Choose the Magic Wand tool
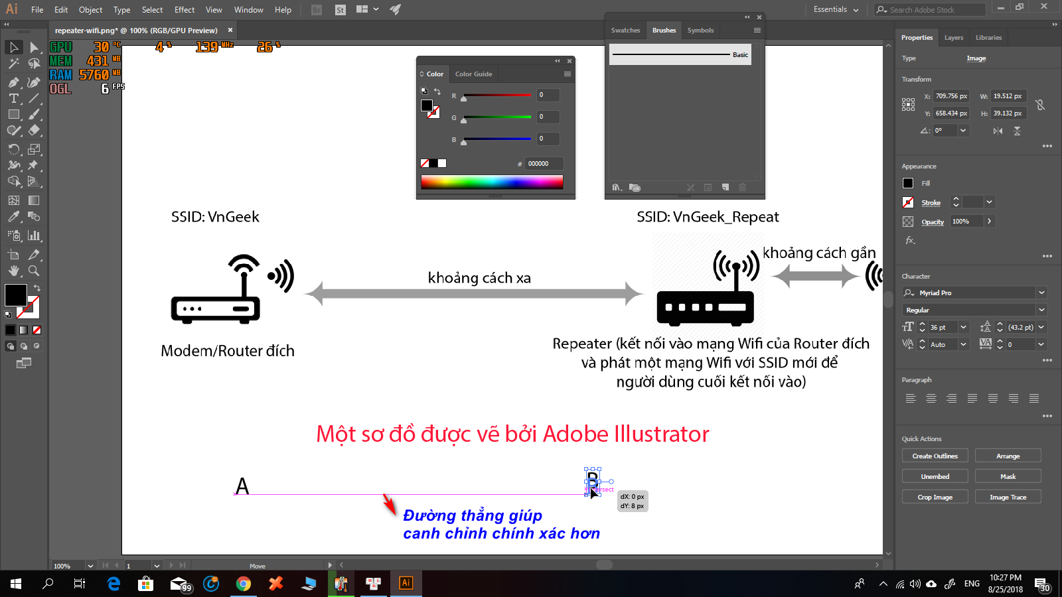 [13, 64]
